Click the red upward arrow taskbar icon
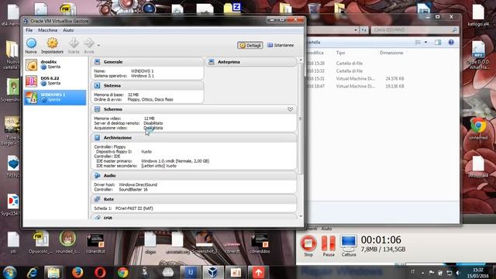 pyautogui.click(x=258, y=272)
